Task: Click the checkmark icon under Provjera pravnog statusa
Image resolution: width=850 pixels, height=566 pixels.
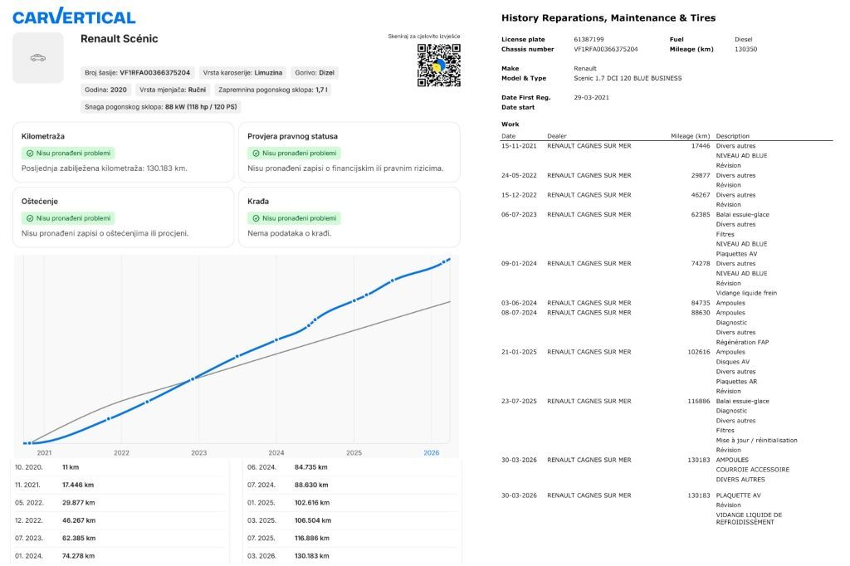Action: [x=256, y=154]
